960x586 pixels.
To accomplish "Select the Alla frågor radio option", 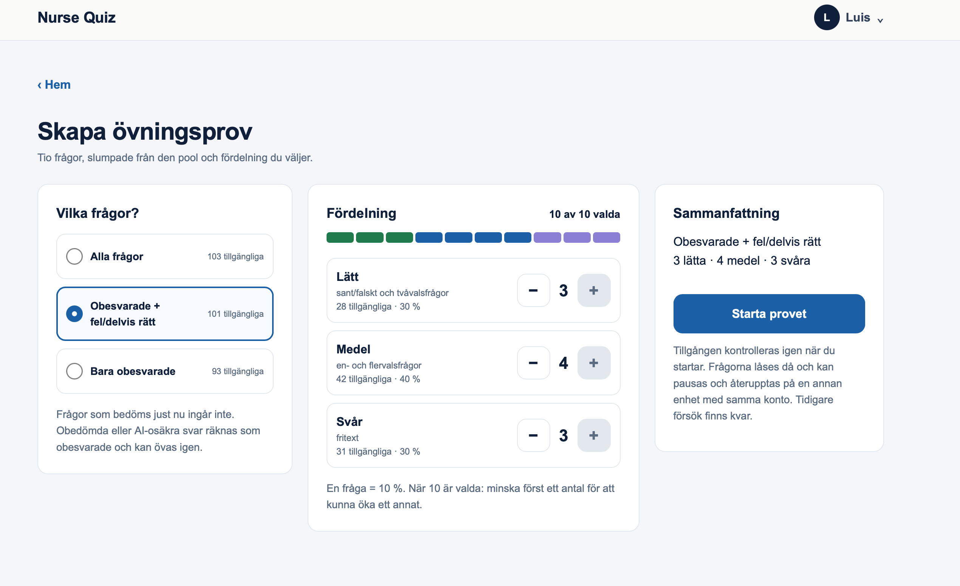I will point(164,256).
